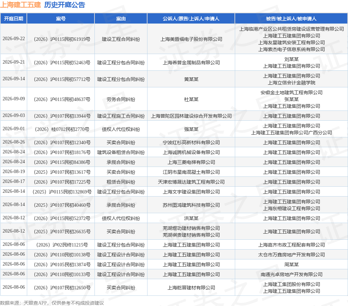
Task: Click plaintiff 上海乾晋建材有限公司
Action: pyautogui.click(x=191, y=288)
